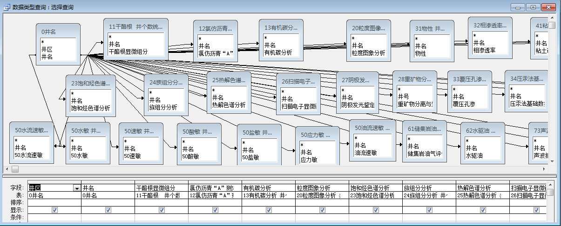Click left arrow of diagram horizontal scrollbar
561x226 pixels.
(6, 168)
